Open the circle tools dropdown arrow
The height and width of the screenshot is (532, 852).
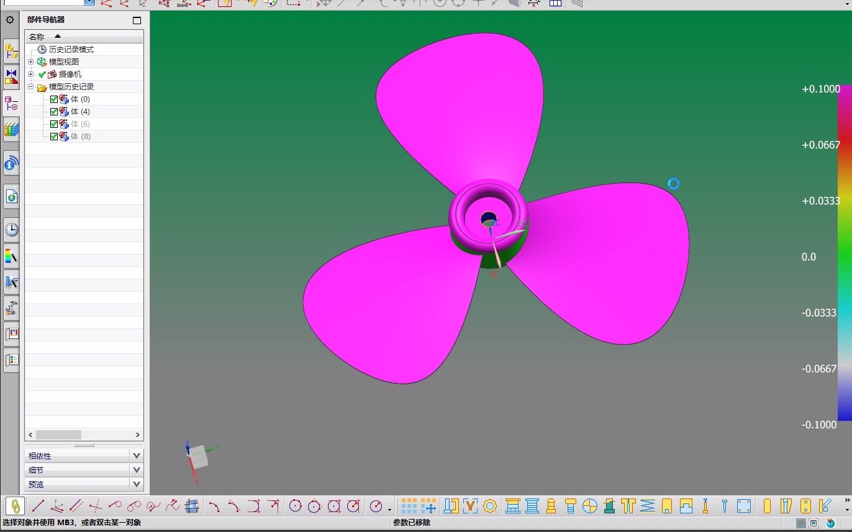click(389, 510)
